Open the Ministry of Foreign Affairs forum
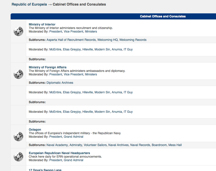Viewport: 216px width, 171px height. [47, 67]
